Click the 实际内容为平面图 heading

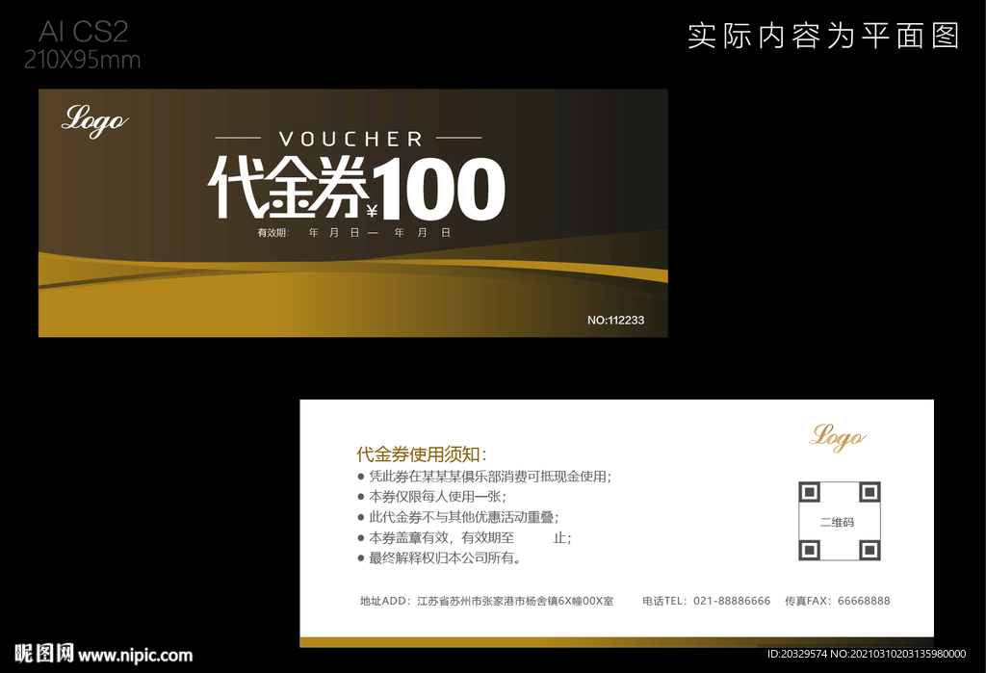click(825, 33)
